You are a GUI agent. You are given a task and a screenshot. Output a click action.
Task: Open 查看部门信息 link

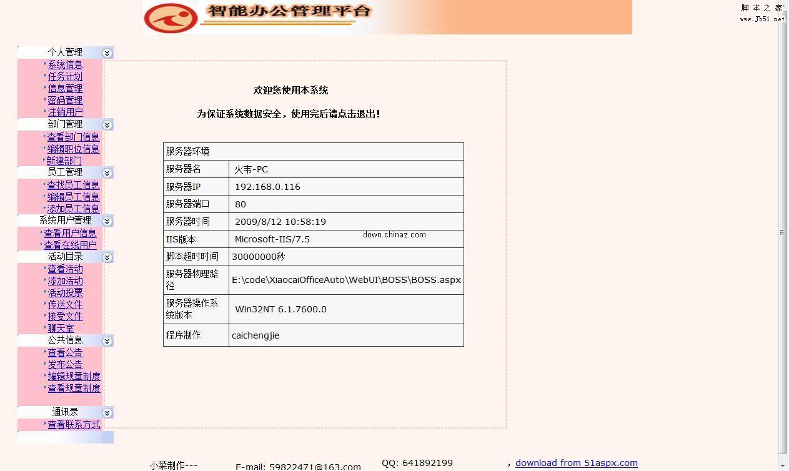(x=74, y=137)
